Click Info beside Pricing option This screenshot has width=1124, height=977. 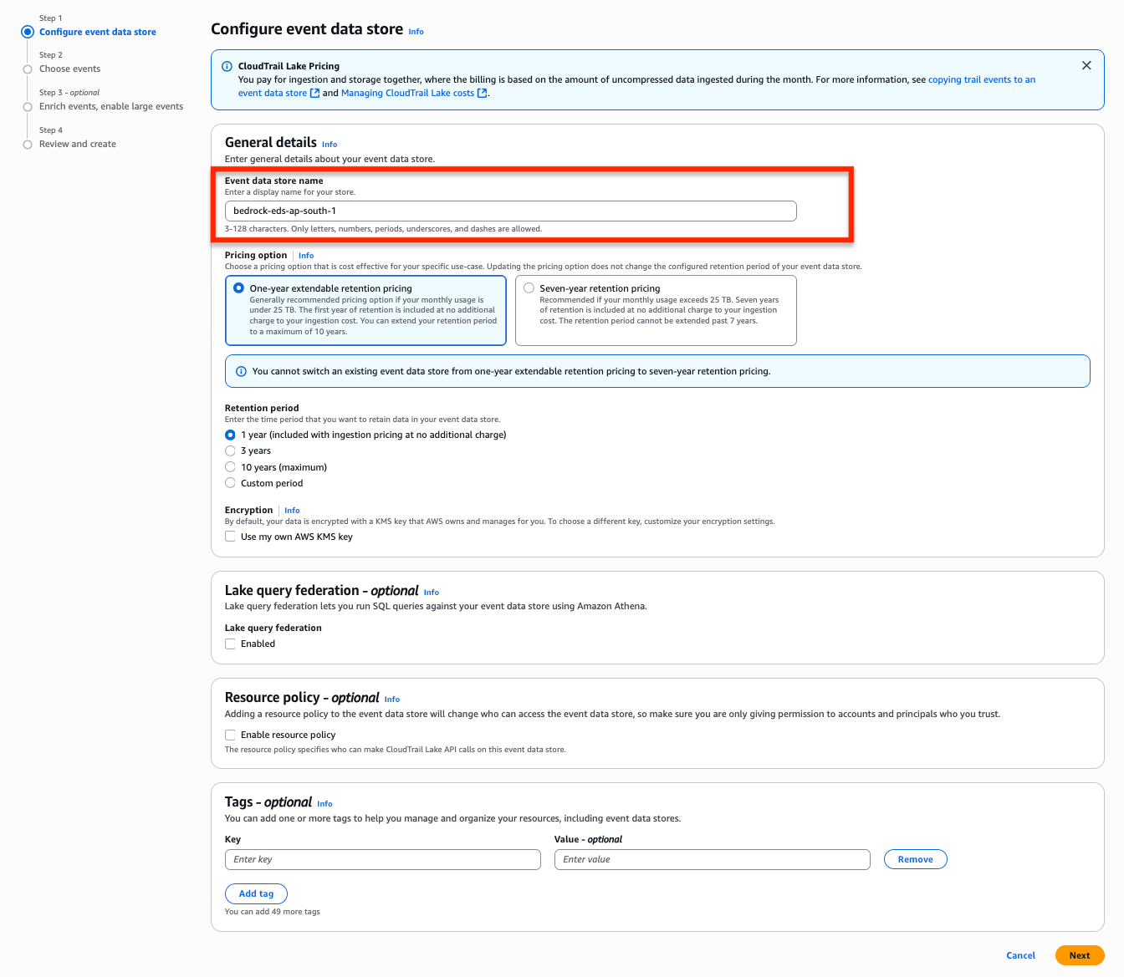(x=306, y=255)
